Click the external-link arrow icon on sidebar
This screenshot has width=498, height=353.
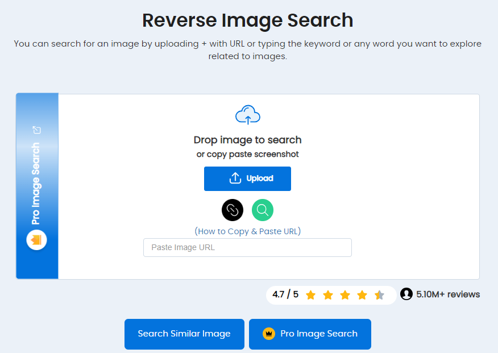[x=37, y=130]
